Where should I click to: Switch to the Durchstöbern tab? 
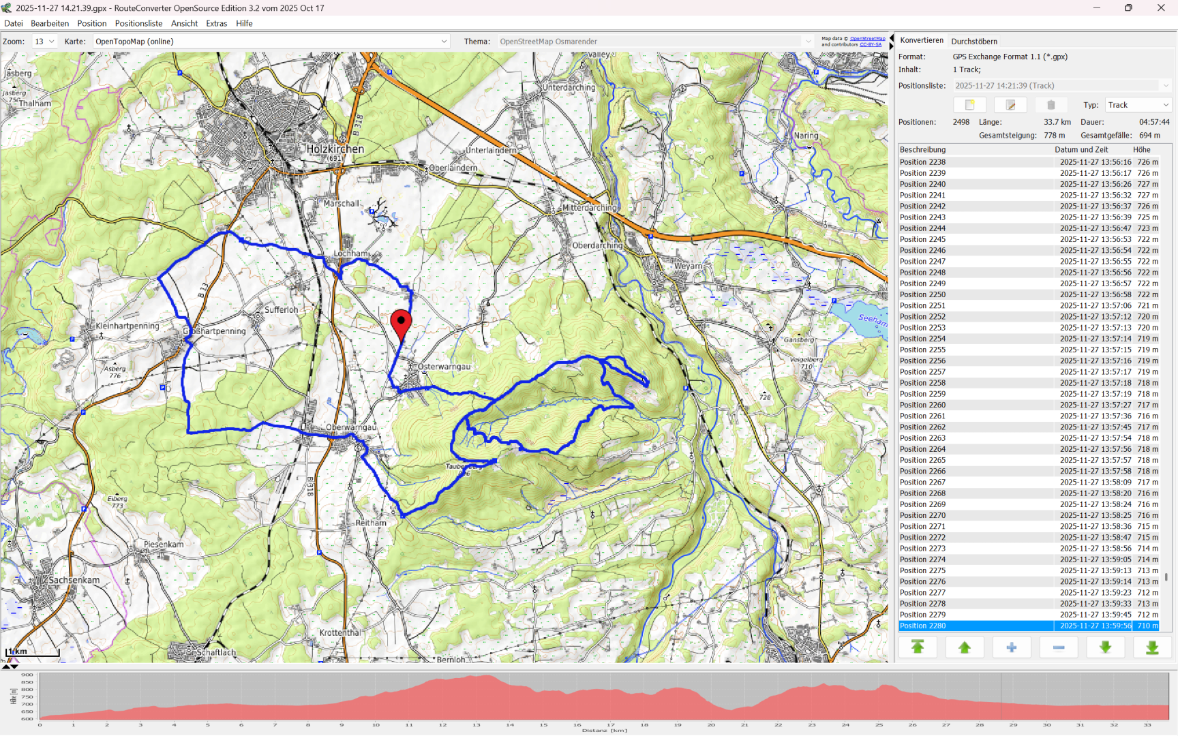974,42
